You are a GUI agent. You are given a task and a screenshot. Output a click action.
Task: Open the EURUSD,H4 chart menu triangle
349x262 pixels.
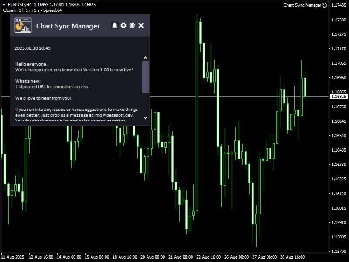[x=4, y=5]
